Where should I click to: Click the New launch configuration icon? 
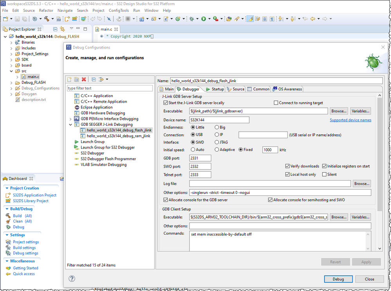click(x=69, y=80)
